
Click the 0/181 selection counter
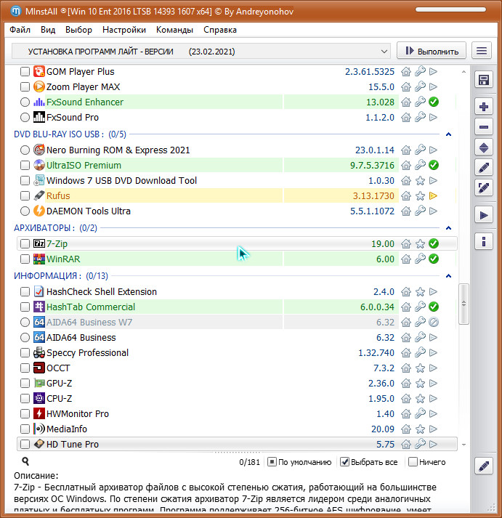click(x=249, y=462)
